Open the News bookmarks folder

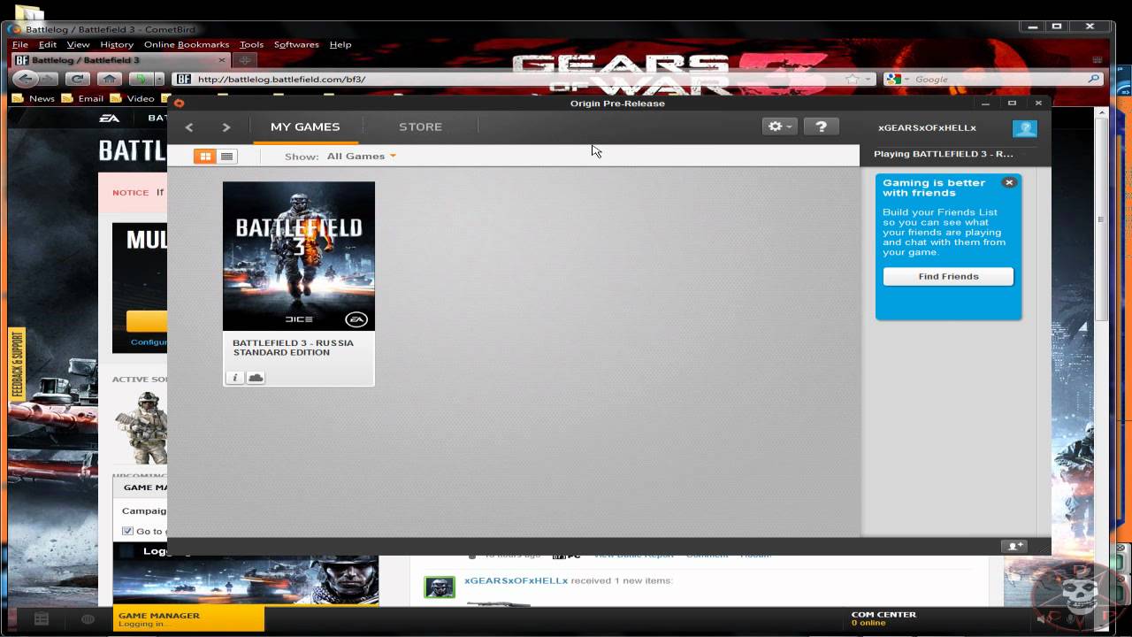pos(34,98)
